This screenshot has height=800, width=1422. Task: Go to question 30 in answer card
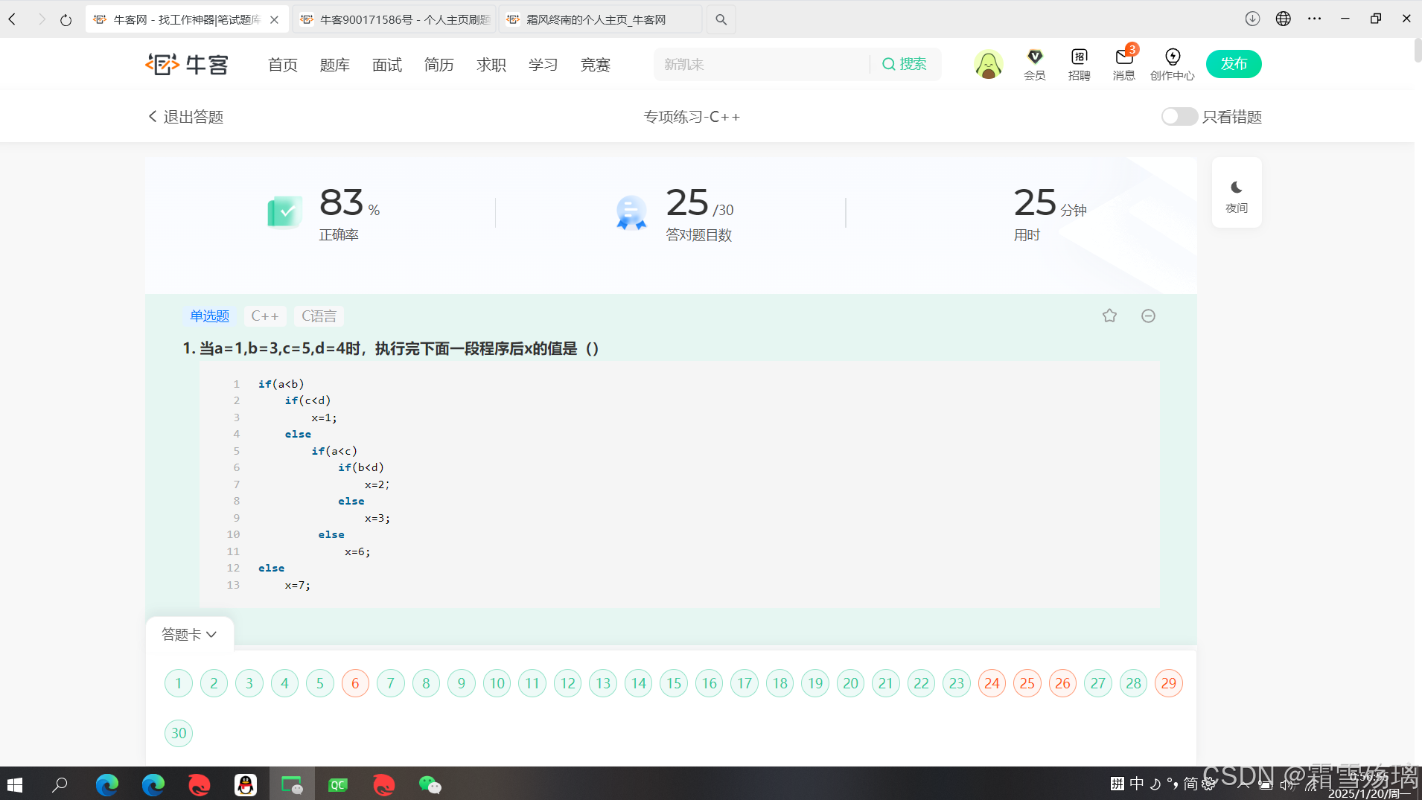179,733
